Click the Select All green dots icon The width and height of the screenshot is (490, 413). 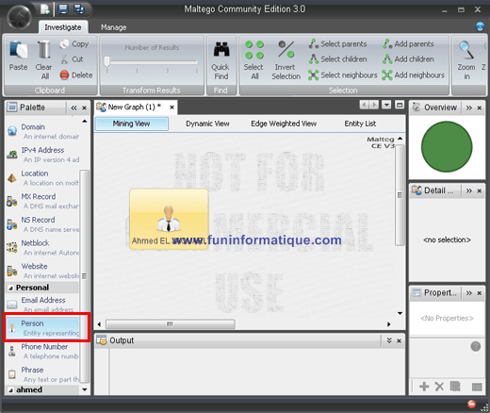[254, 50]
